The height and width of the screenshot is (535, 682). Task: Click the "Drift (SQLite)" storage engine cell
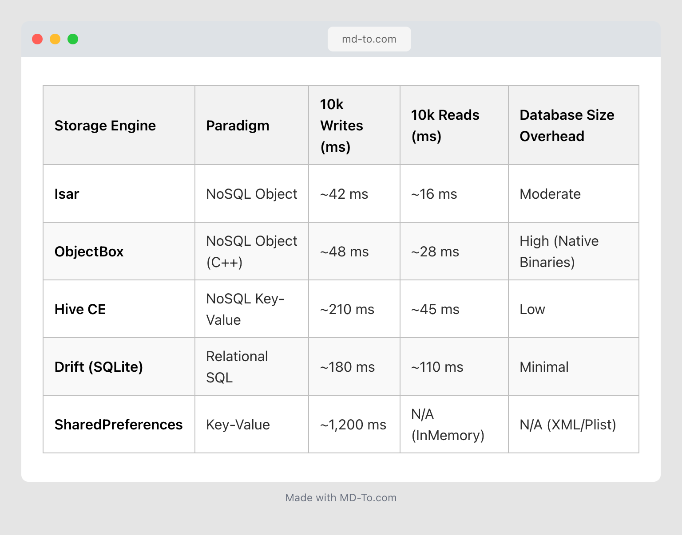[x=119, y=367]
